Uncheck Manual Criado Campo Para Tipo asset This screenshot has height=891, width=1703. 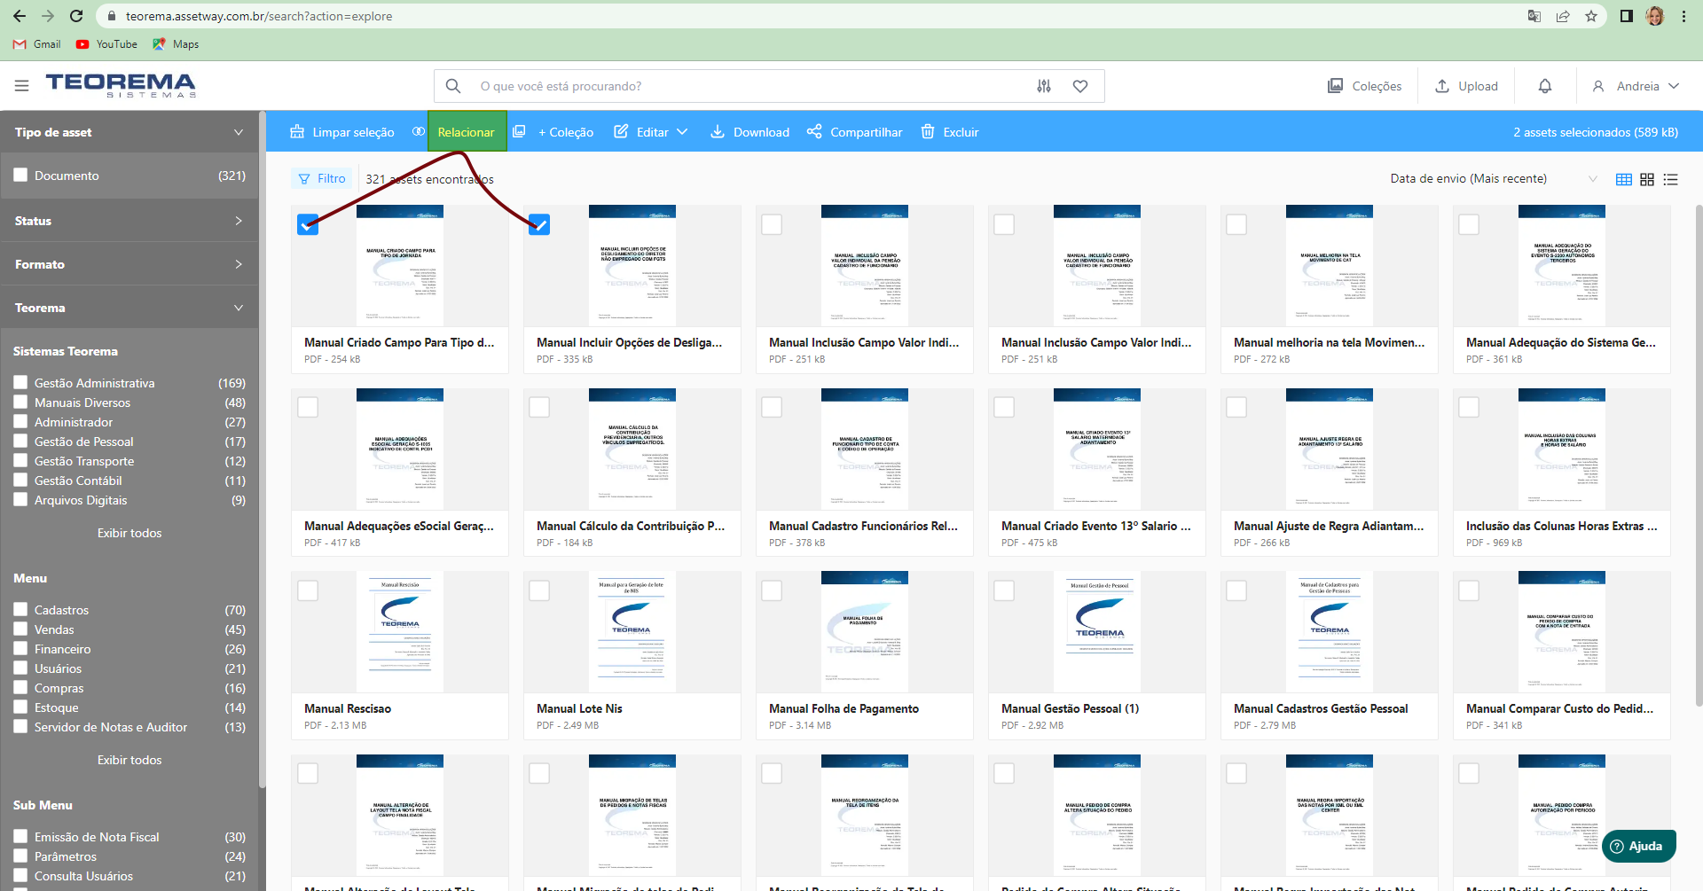point(308,224)
